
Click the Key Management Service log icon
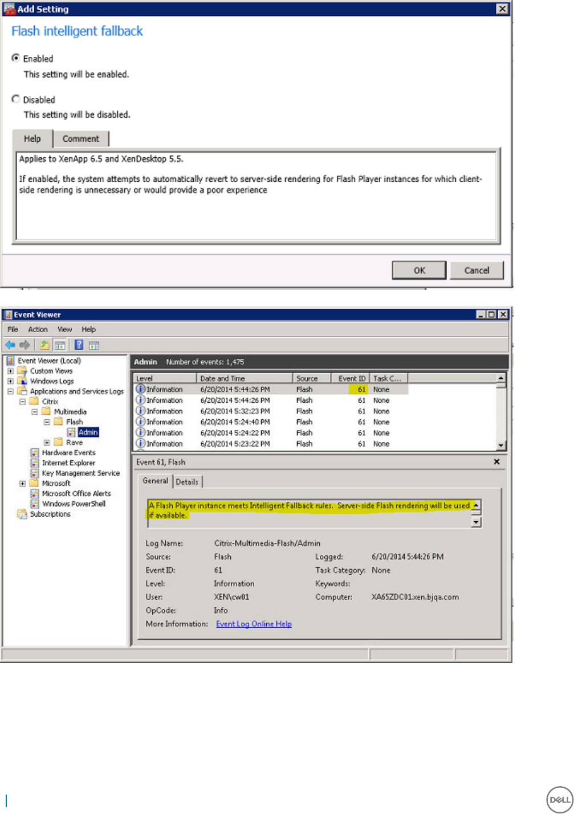[x=35, y=473]
